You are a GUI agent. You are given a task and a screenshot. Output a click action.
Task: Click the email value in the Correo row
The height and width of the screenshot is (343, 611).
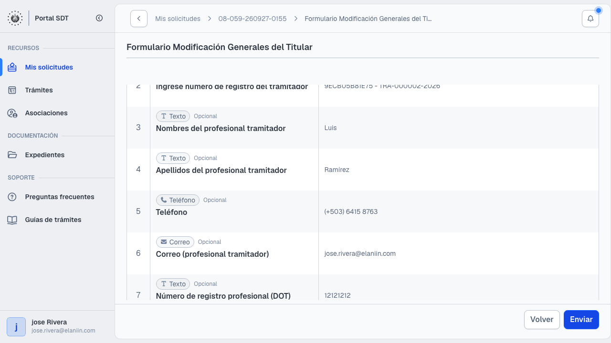click(x=360, y=253)
